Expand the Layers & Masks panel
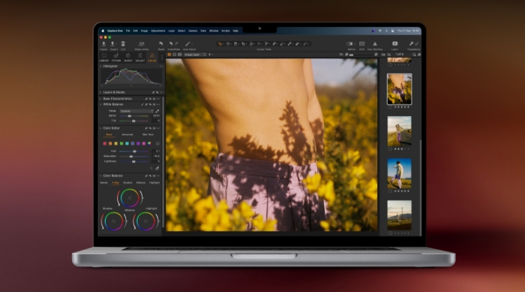The width and height of the screenshot is (525, 292). click(x=100, y=92)
